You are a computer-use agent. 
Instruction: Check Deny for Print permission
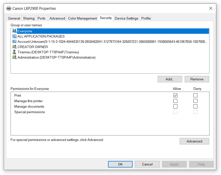[195, 95]
